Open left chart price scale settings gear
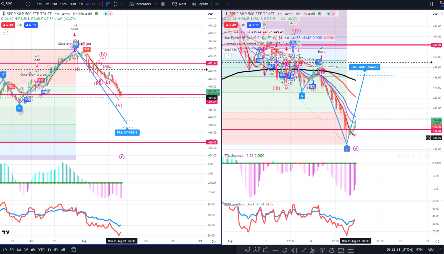The image size is (444, 254). pyautogui.click(x=214, y=241)
